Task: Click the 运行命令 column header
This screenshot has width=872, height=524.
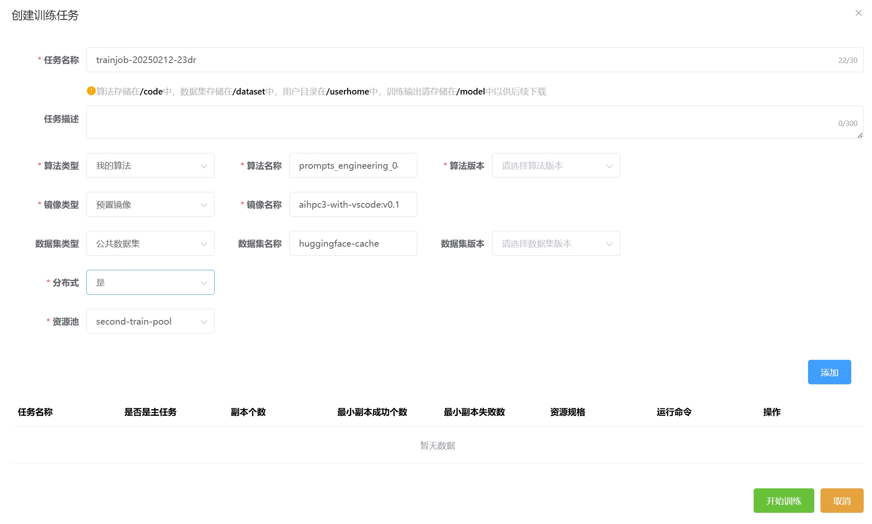Action: tap(674, 412)
